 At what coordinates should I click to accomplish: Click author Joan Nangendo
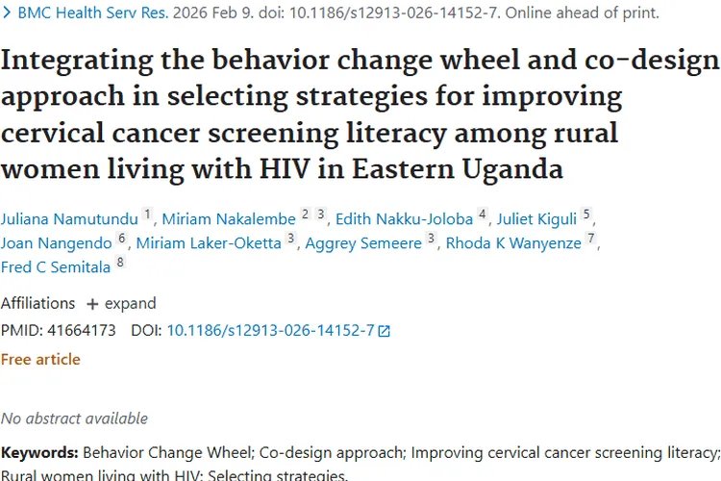click(57, 243)
